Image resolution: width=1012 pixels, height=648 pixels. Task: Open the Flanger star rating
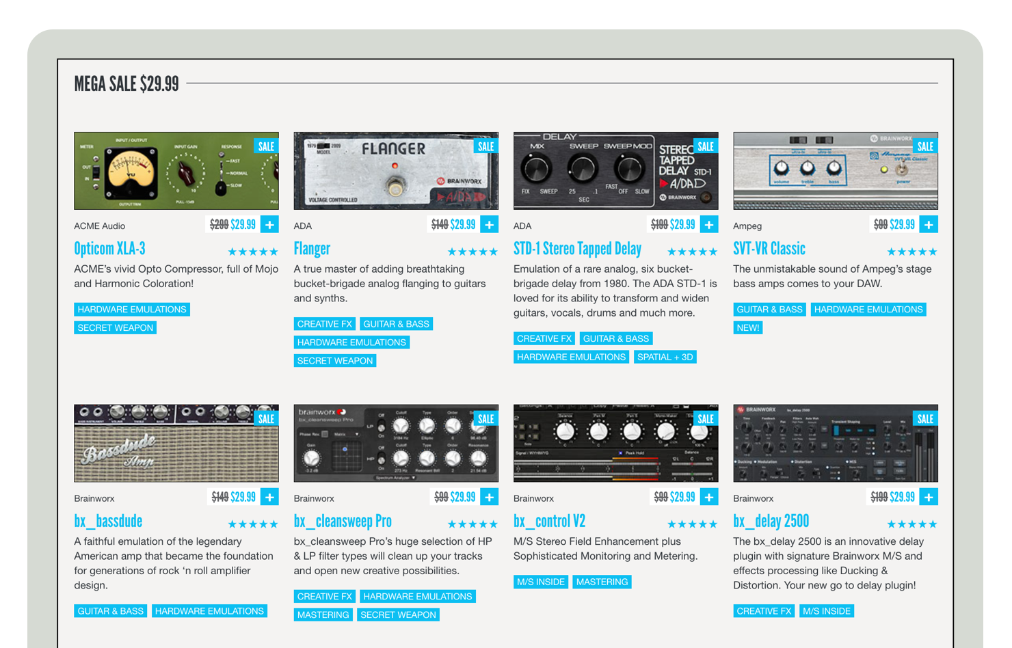click(472, 252)
